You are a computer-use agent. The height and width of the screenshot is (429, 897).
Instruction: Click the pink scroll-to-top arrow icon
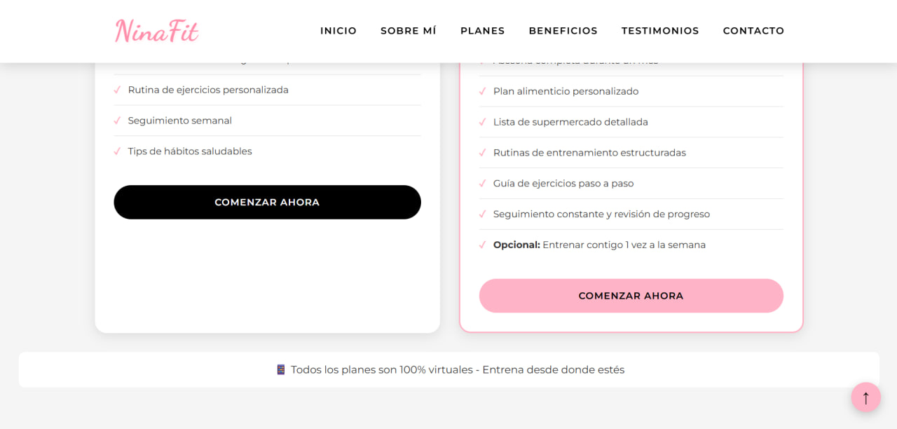pyautogui.click(x=865, y=397)
